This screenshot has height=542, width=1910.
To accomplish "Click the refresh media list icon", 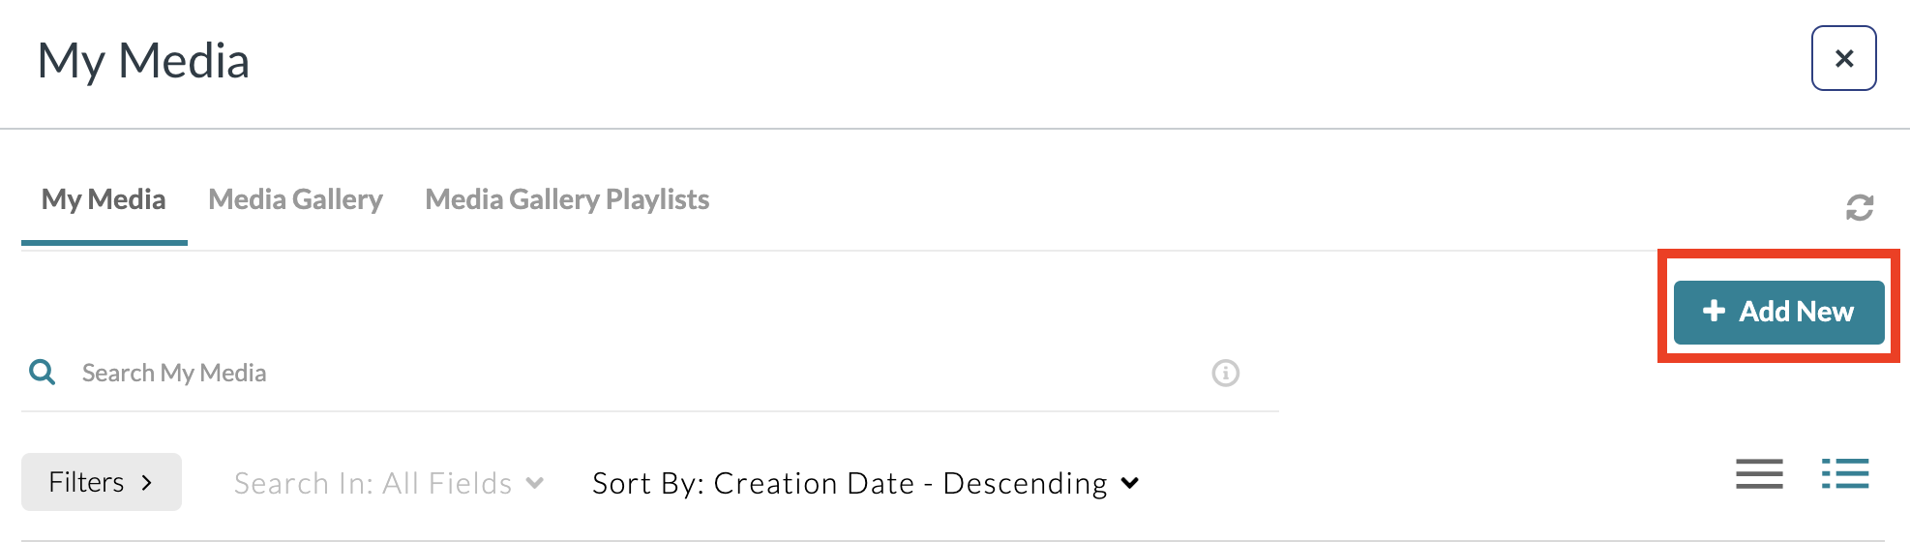I will click(1859, 207).
